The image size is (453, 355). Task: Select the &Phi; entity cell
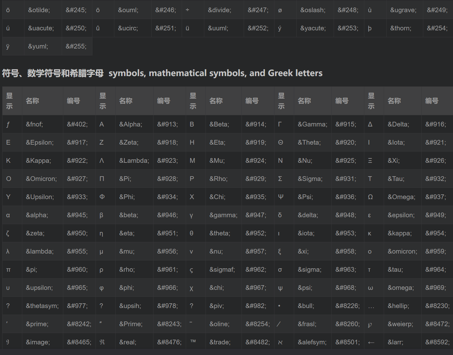[134, 197]
